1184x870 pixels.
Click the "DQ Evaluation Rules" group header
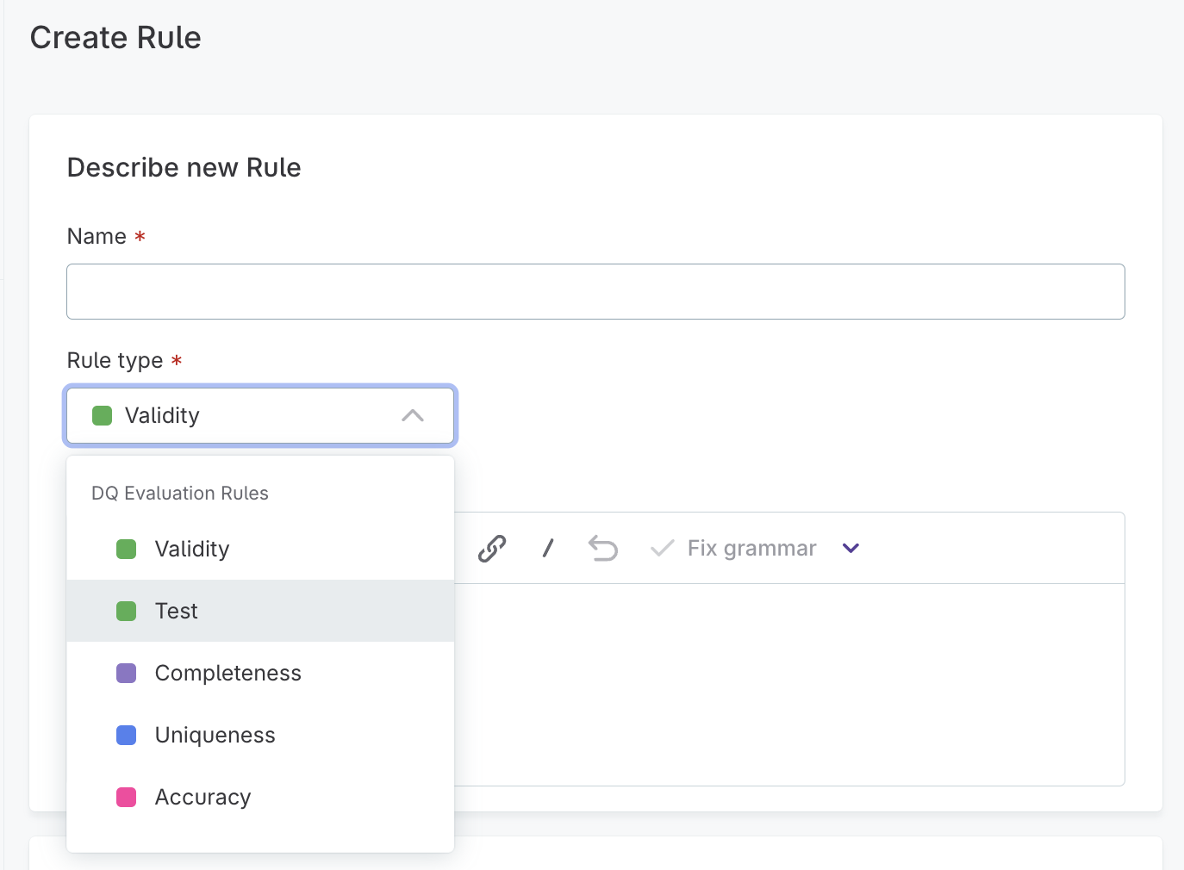pyautogui.click(x=179, y=493)
